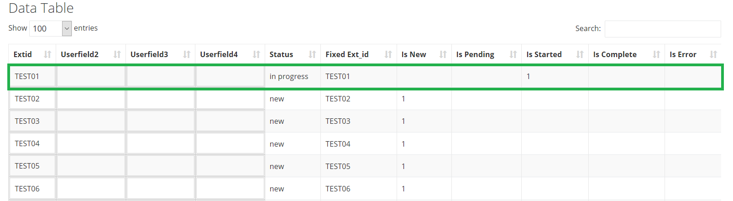
Task: Click the Is Error sort arrows
Action: click(x=713, y=54)
